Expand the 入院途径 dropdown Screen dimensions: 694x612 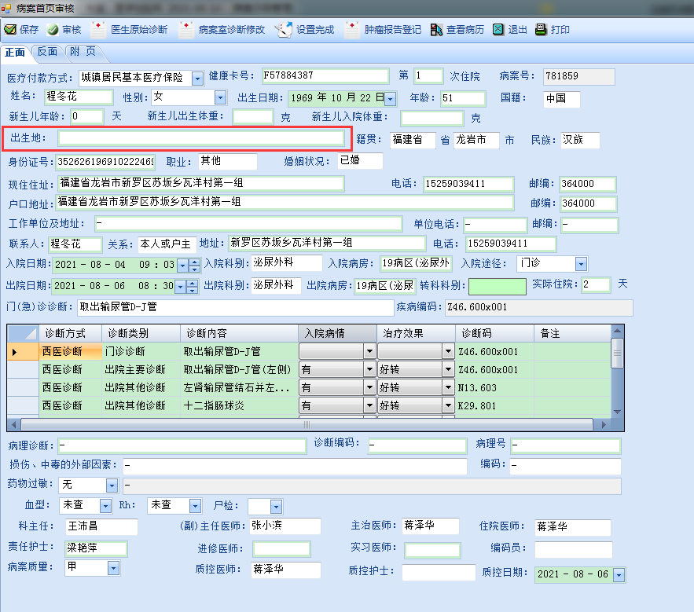coord(581,264)
